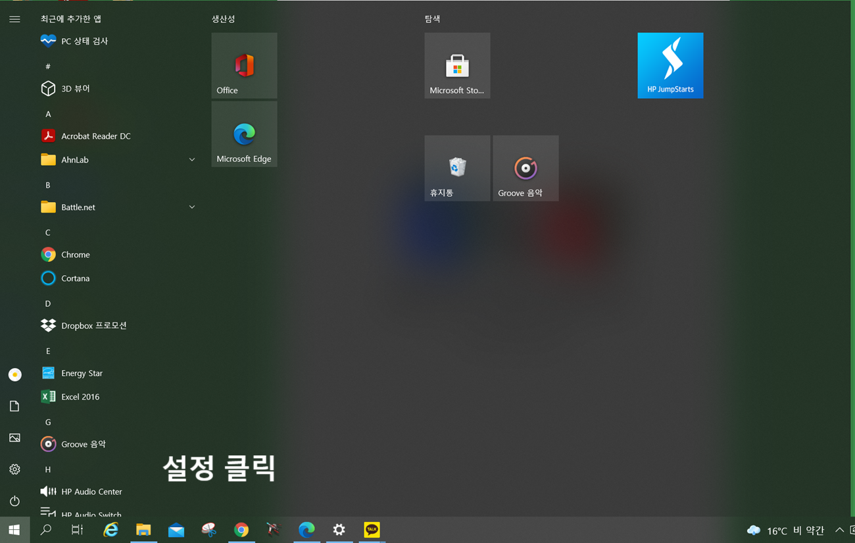The image size is (855, 543).
Task: Click the '#' letter header in app list
Action: pyautogui.click(x=47, y=66)
